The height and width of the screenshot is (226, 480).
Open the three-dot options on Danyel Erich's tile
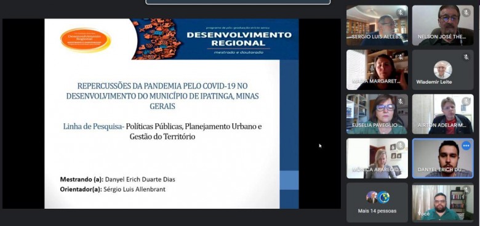click(466, 146)
